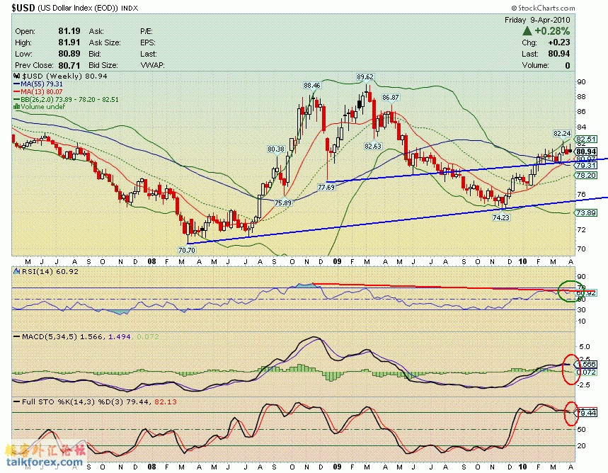Click the 09 year label on price chart axis
The width and height of the screenshot is (608, 473).
coord(338,261)
